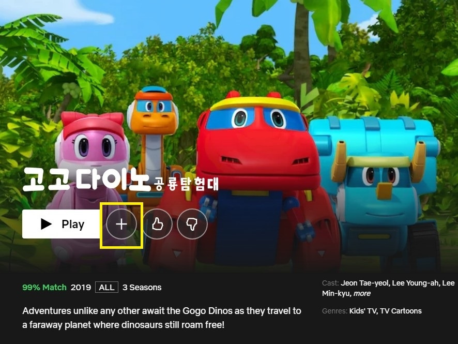This screenshot has width=458, height=344.
Task: Click the green 99% Match label
Action: tap(44, 287)
